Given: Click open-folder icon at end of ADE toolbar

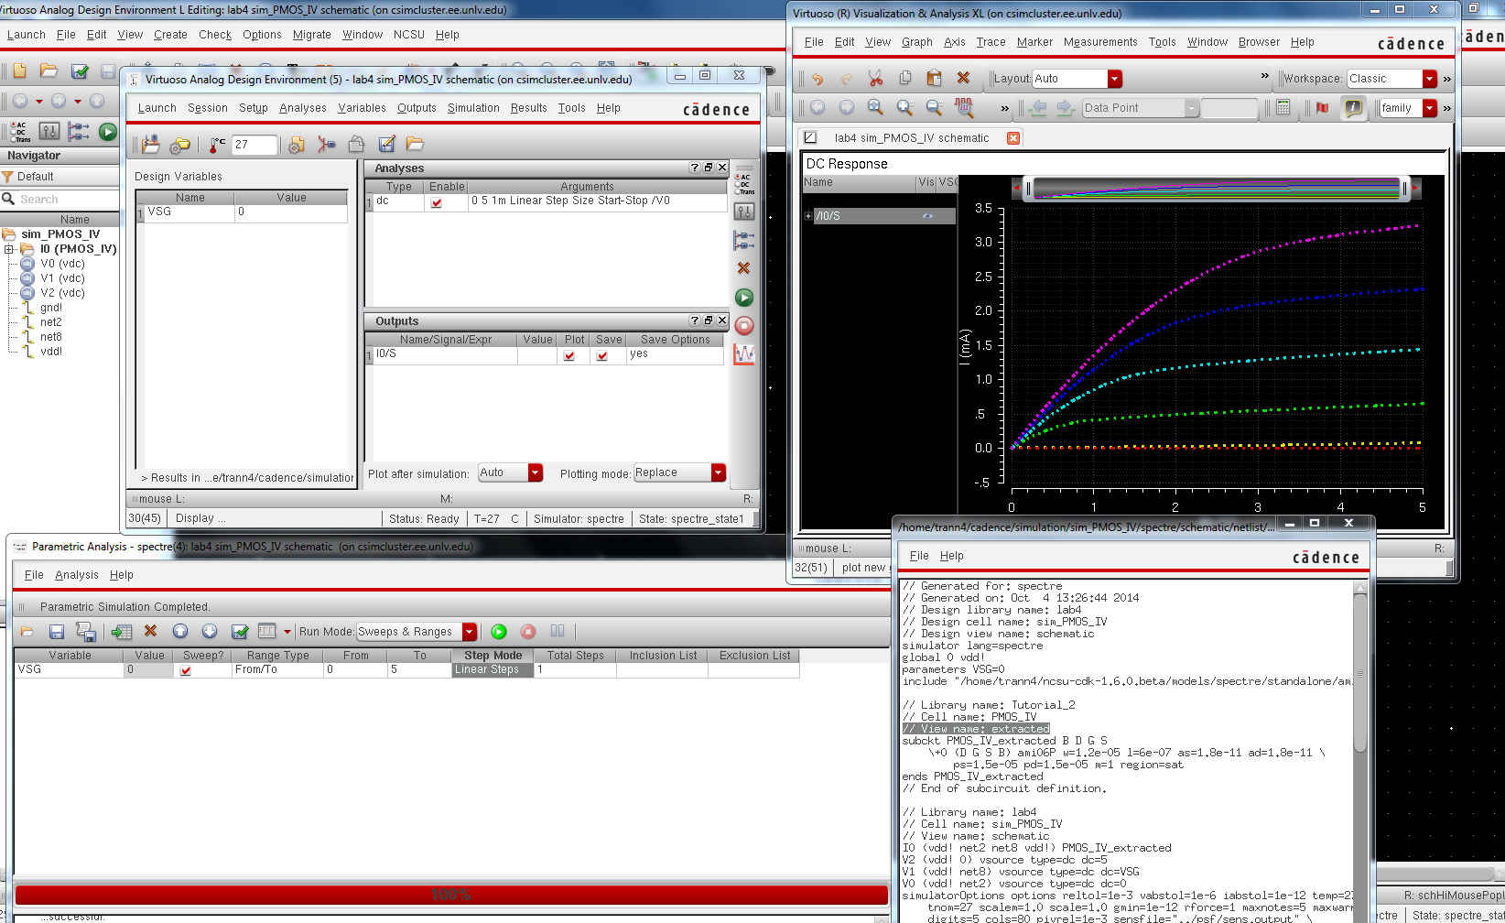Looking at the screenshot, I should (415, 144).
